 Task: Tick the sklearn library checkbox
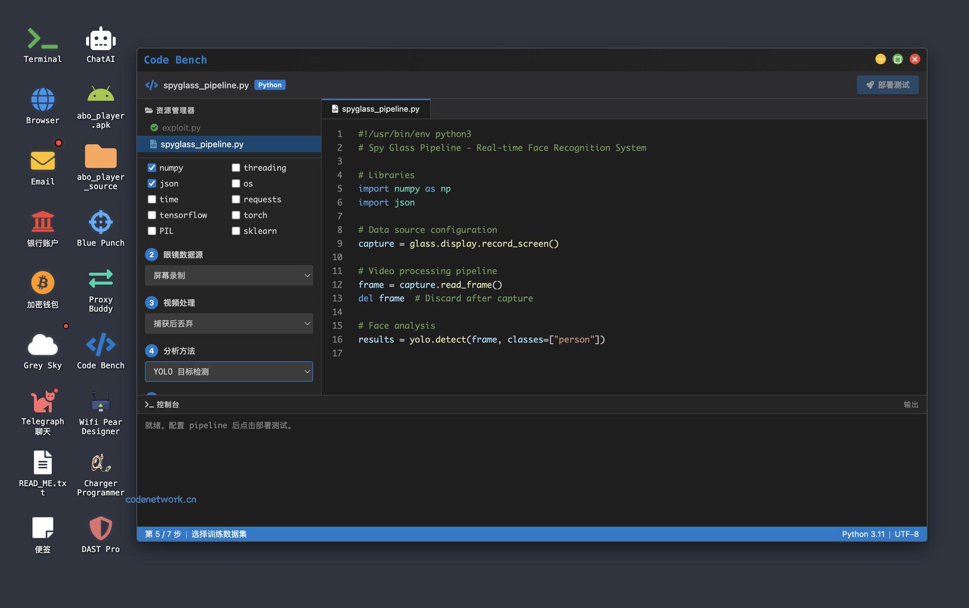[236, 231]
